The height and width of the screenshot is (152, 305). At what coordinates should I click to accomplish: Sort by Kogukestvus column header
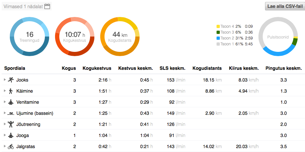(x=97, y=68)
